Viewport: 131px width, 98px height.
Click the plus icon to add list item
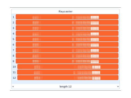pyautogui.click(x=13, y=87)
